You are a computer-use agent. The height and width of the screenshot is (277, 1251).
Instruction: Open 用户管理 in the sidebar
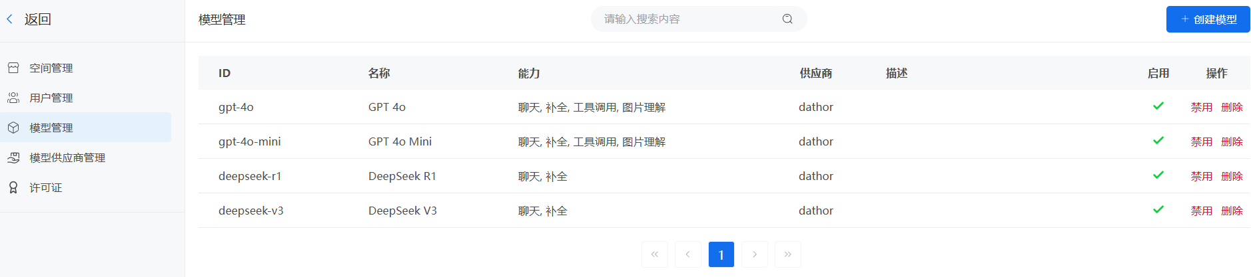pyautogui.click(x=51, y=98)
